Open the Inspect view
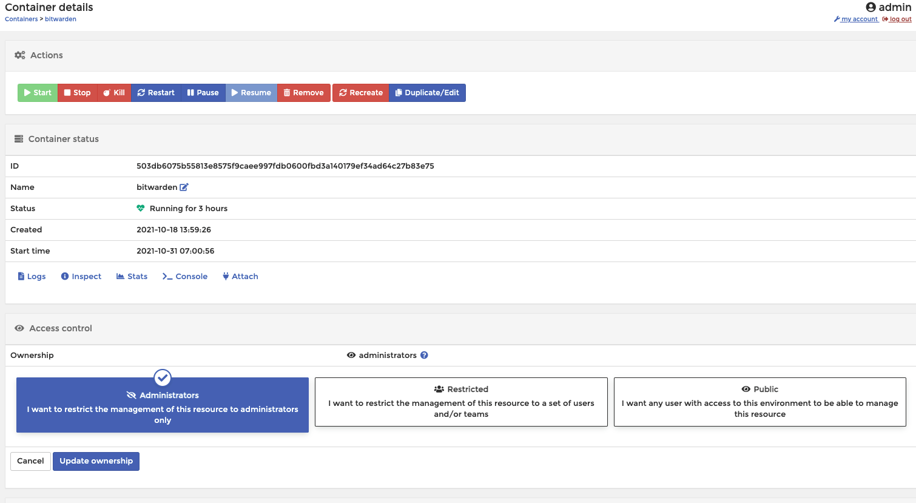The height and width of the screenshot is (503, 916). (x=81, y=277)
